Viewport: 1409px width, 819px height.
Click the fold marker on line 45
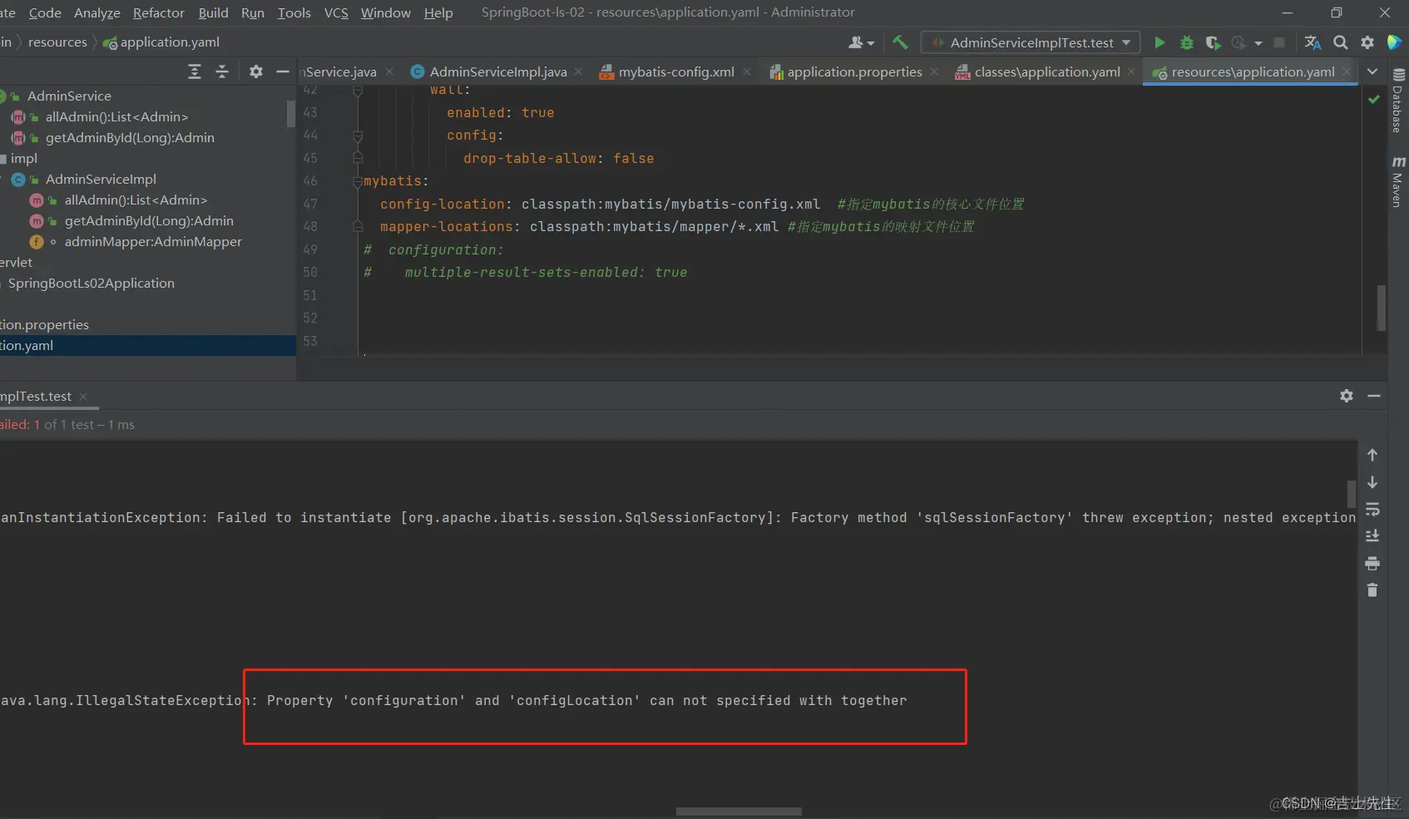(358, 158)
